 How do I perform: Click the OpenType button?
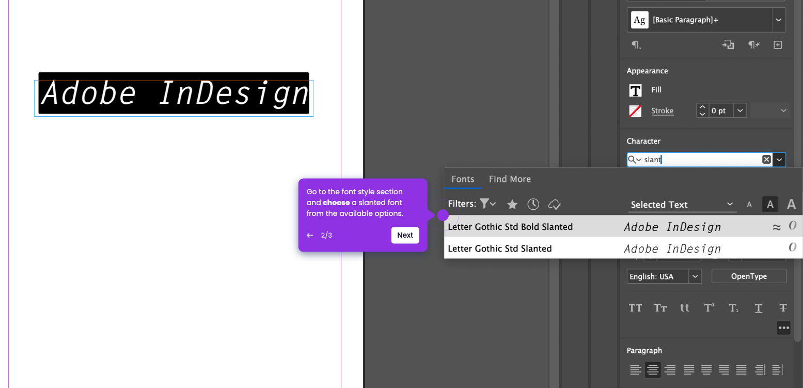[749, 276]
